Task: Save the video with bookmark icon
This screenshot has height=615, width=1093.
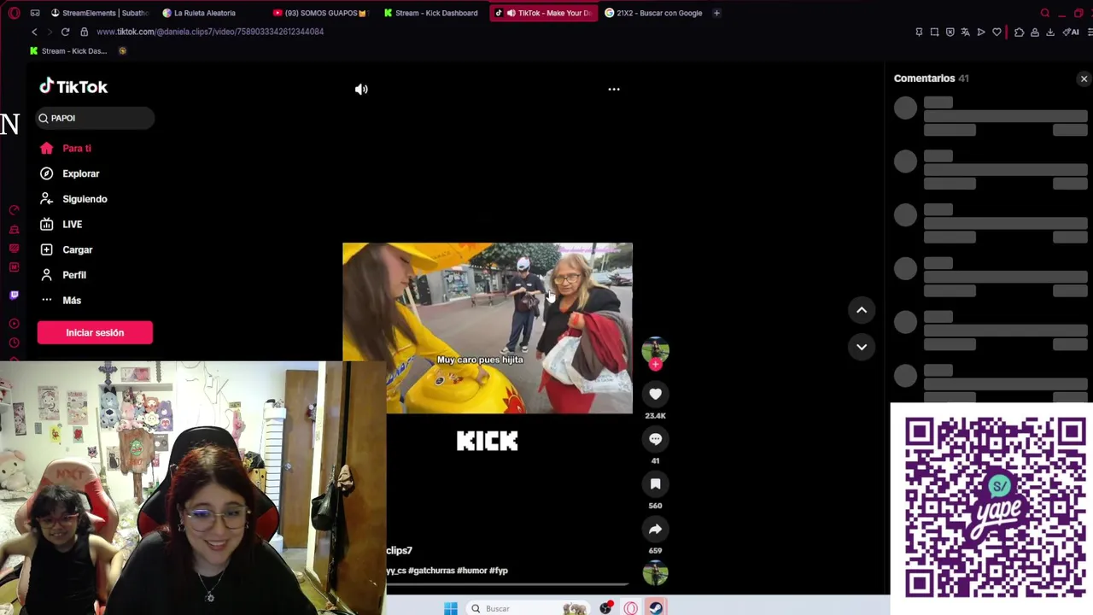Action: (x=655, y=484)
